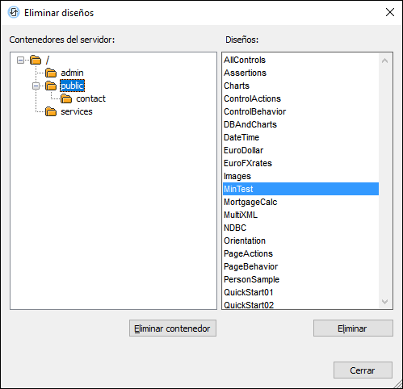Click the Eliminar contenedor button
403x389 pixels.
point(173,328)
